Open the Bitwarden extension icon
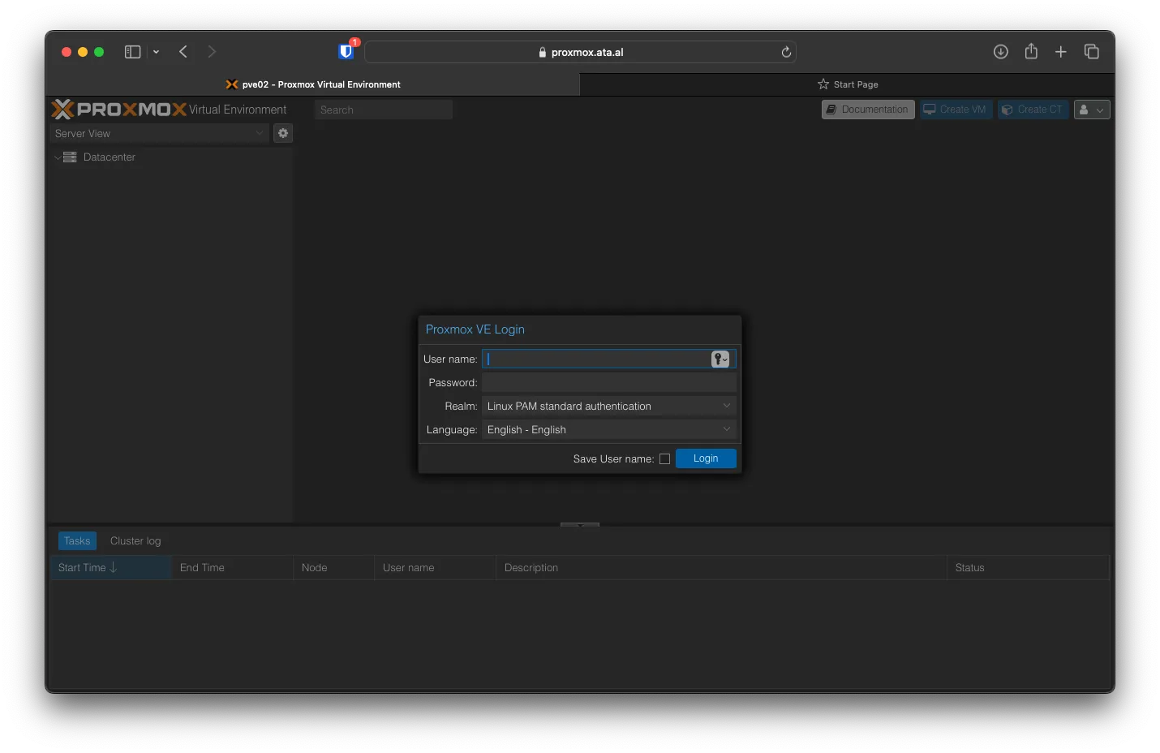This screenshot has height=753, width=1160. [x=346, y=51]
